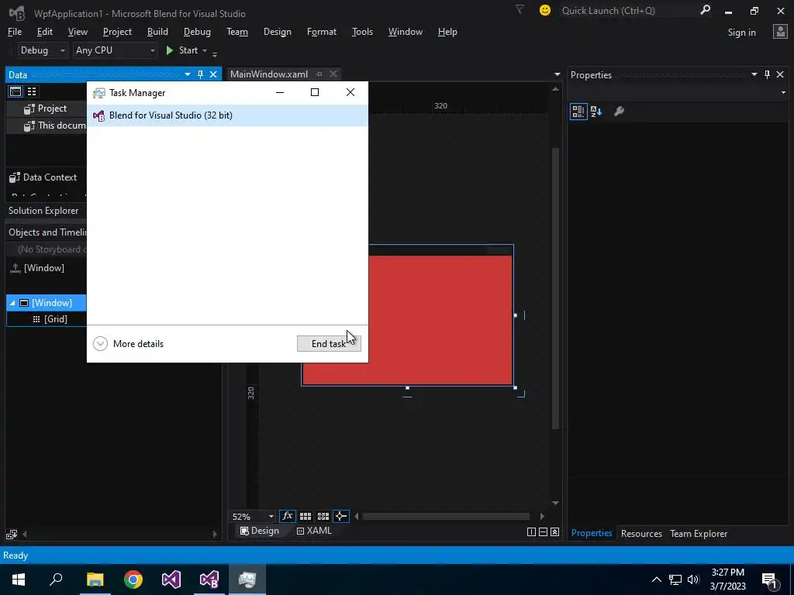Viewport: 794px width, 595px height.
Task: Sort properties alphabetically icon
Action: [596, 112]
